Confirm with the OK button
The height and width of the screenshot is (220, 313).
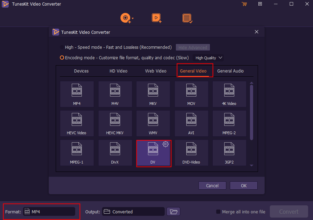point(243,185)
